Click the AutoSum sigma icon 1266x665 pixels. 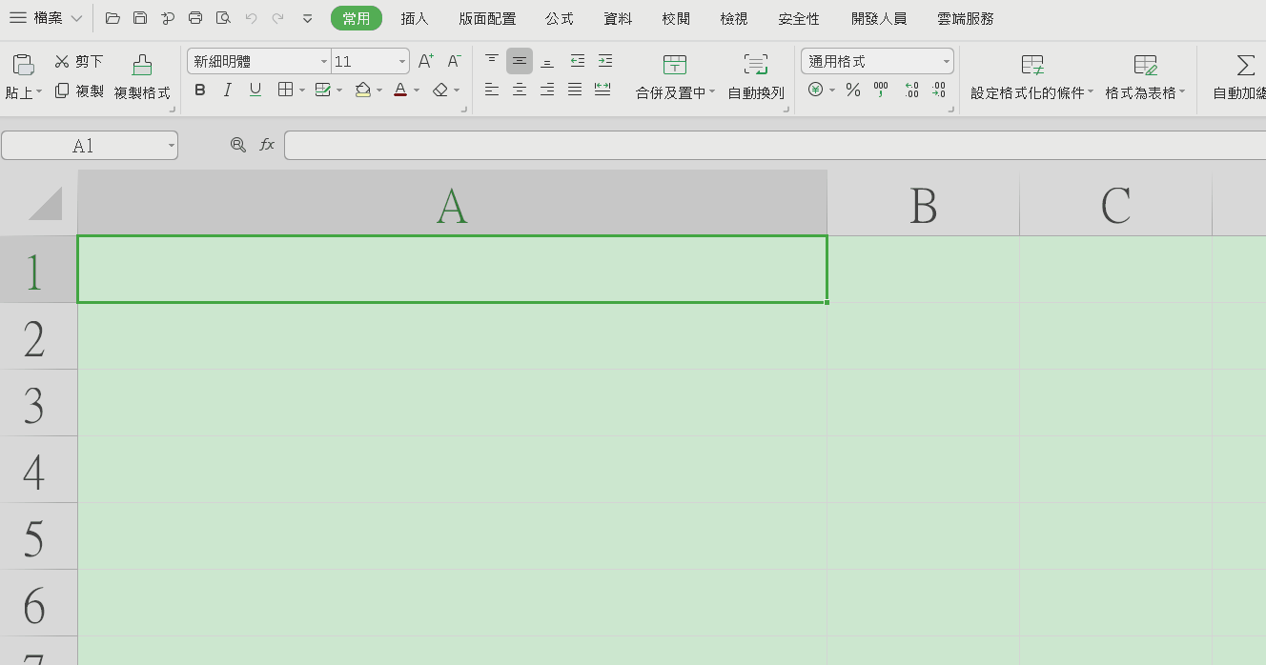(x=1246, y=65)
